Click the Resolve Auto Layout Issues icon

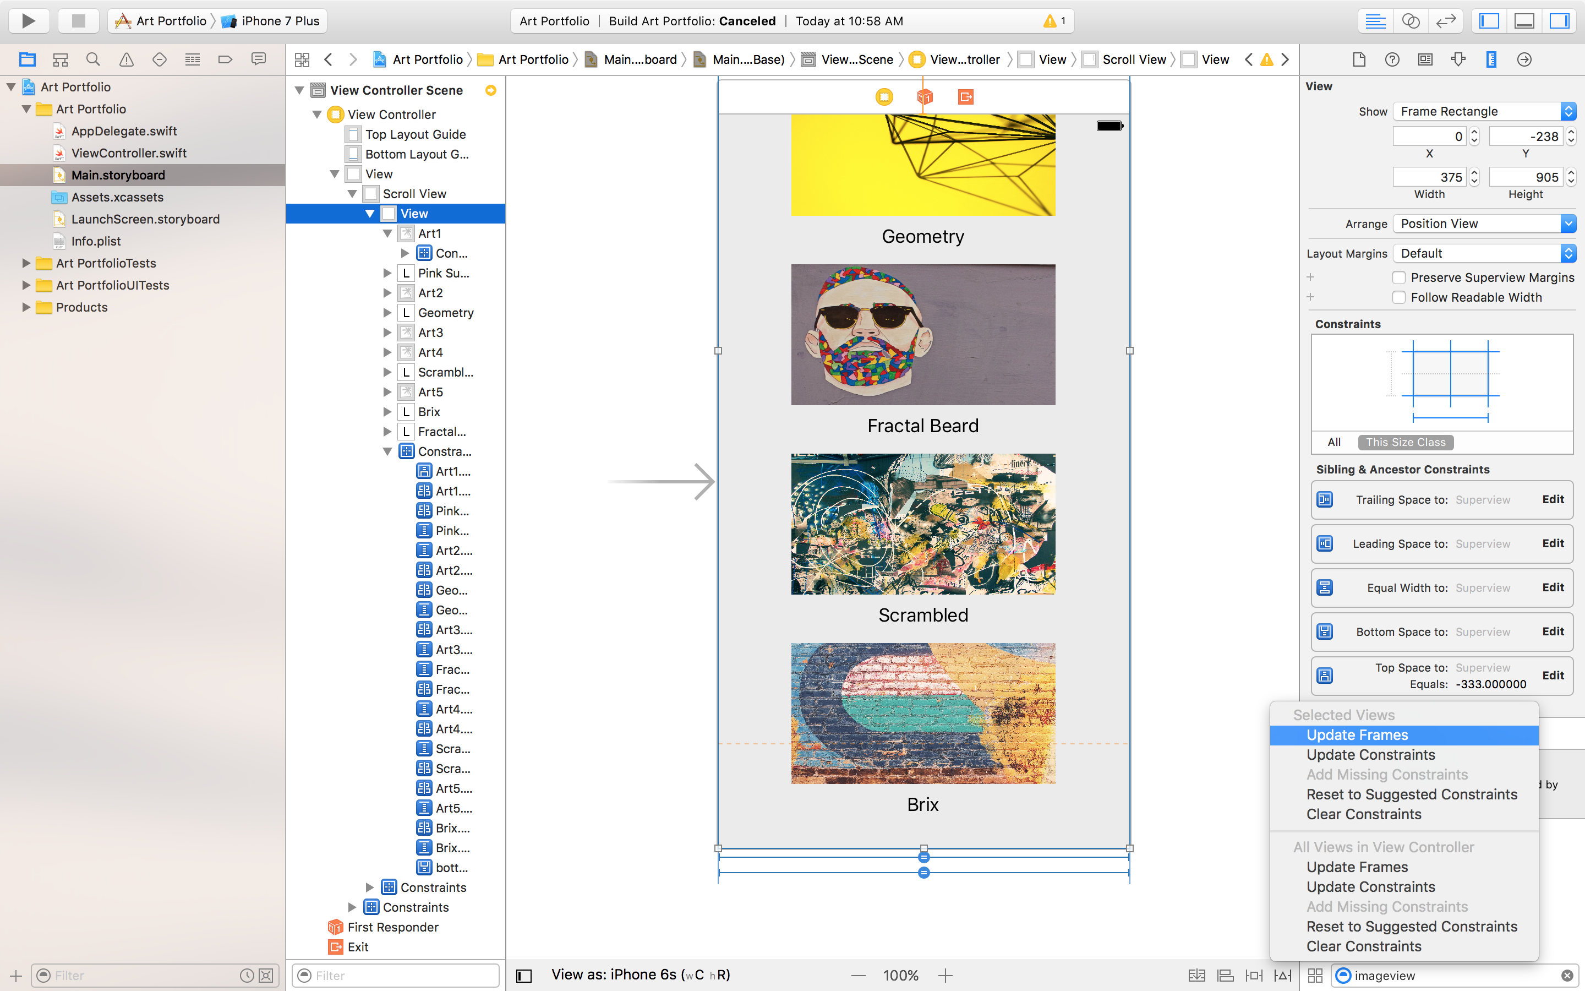pyautogui.click(x=1282, y=975)
